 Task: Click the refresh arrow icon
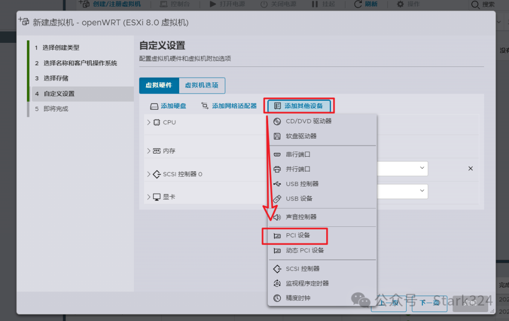click(358, 4)
